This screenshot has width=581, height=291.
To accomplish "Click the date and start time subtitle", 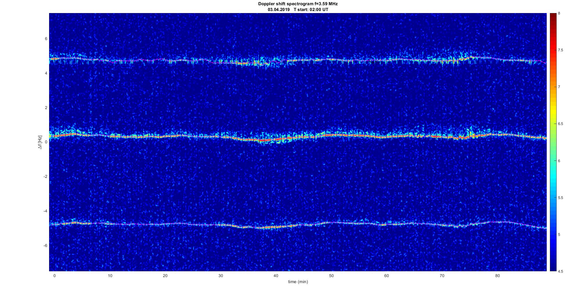I will point(298,10).
